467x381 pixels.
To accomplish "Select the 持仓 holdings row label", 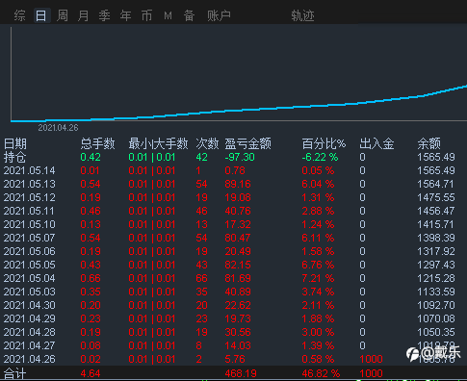I will [15, 157].
